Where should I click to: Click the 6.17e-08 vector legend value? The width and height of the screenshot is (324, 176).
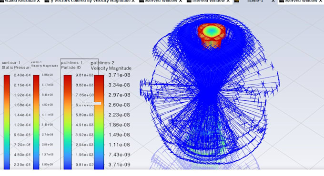[x=48, y=85]
